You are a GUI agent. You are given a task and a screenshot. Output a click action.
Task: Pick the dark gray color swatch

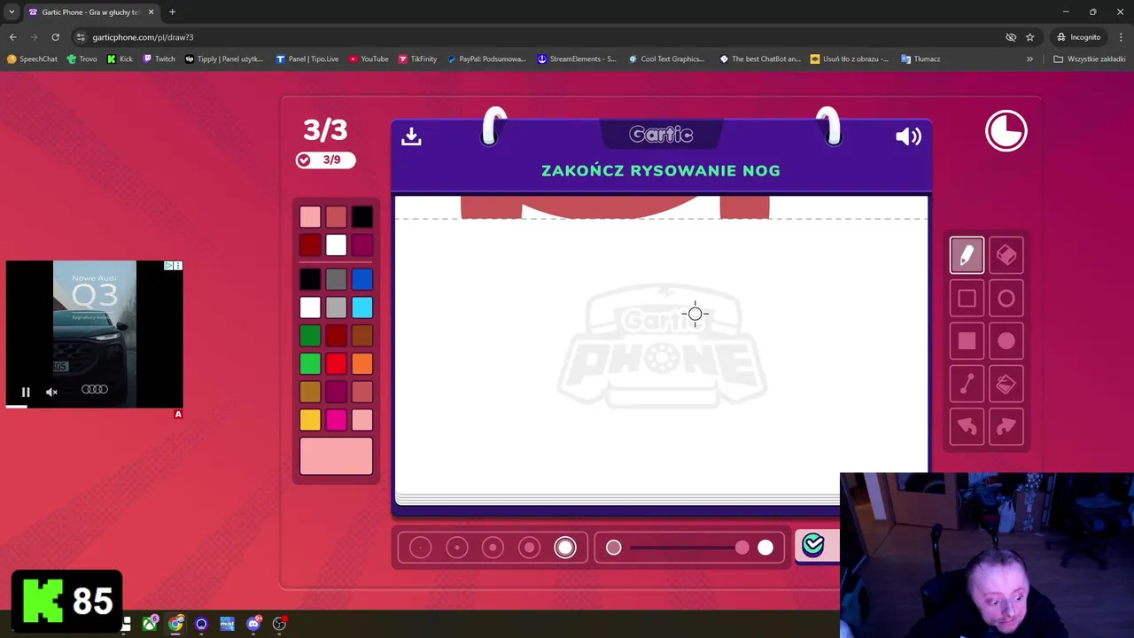pos(336,280)
